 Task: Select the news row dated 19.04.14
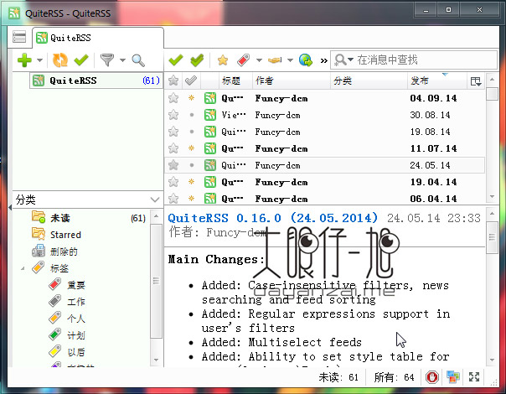(325, 182)
